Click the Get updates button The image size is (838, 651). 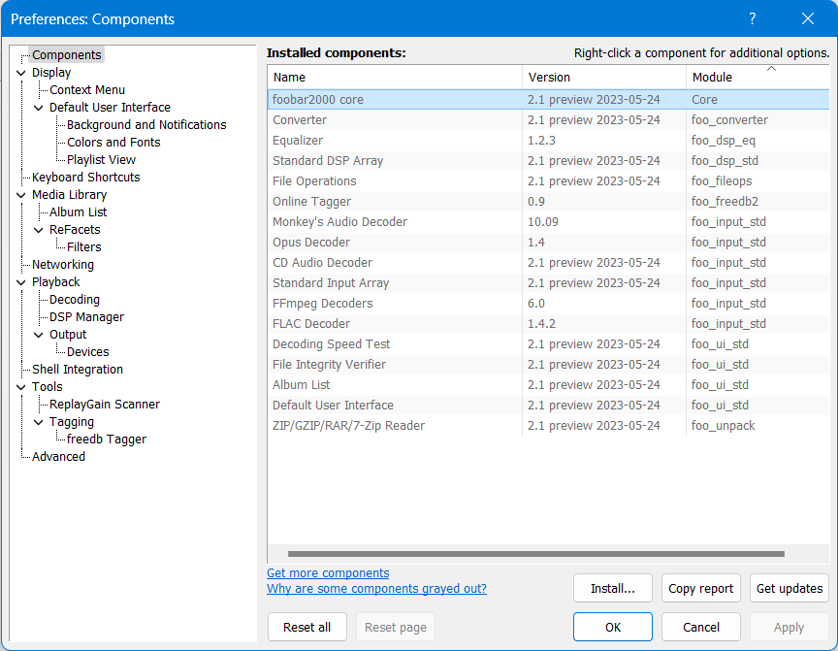pyautogui.click(x=790, y=589)
